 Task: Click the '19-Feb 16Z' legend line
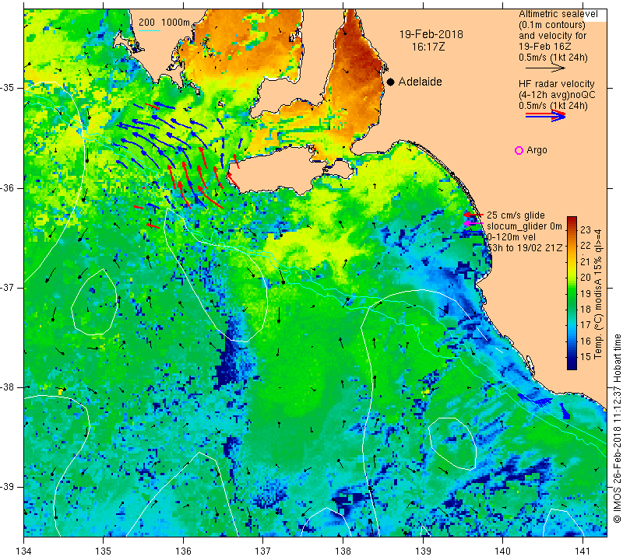pos(544,47)
